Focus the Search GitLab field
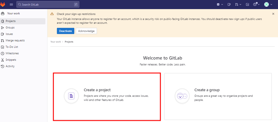 [x=48, y=4]
